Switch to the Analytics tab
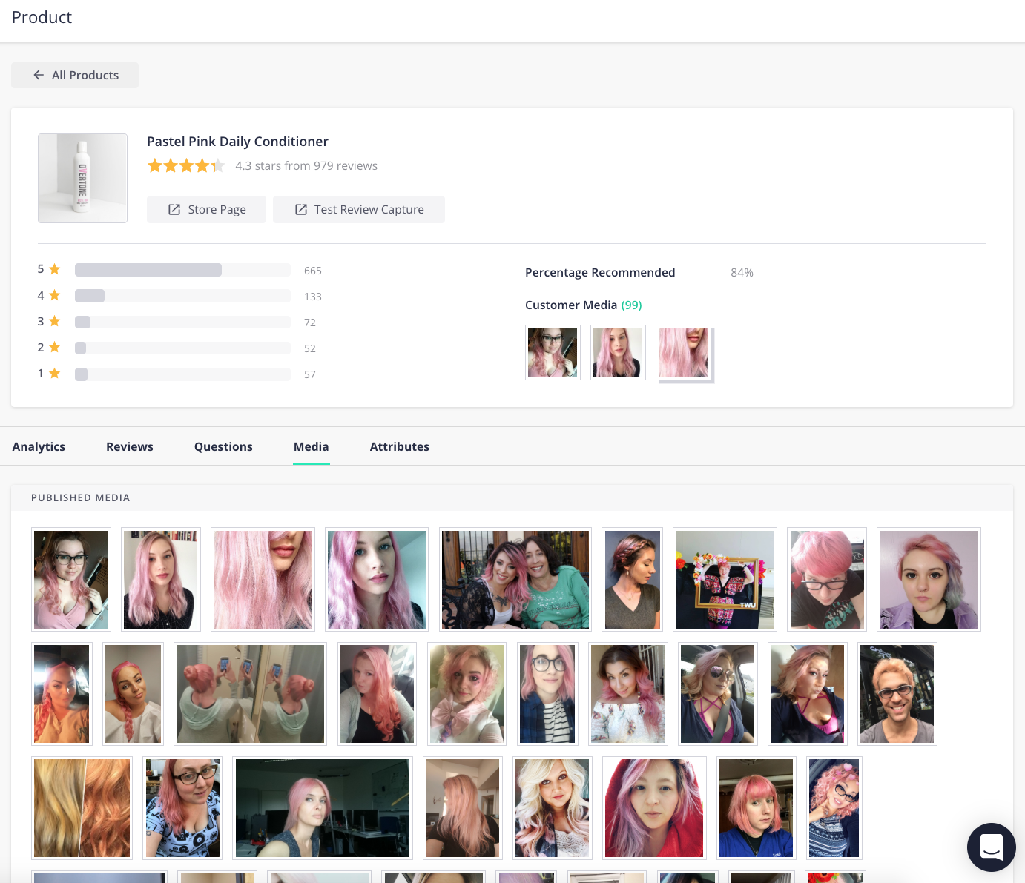The image size is (1025, 883). tap(39, 446)
